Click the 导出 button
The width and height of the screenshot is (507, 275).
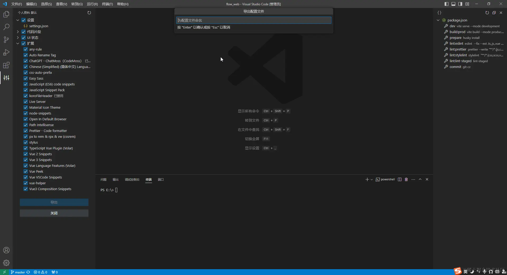pyautogui.click(x=54, y=202)
